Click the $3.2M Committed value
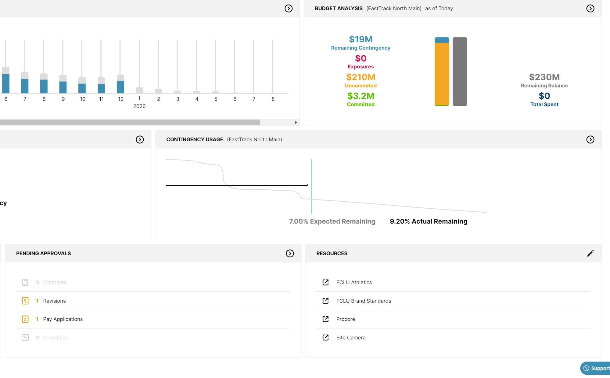 click(x=361, y=96)
